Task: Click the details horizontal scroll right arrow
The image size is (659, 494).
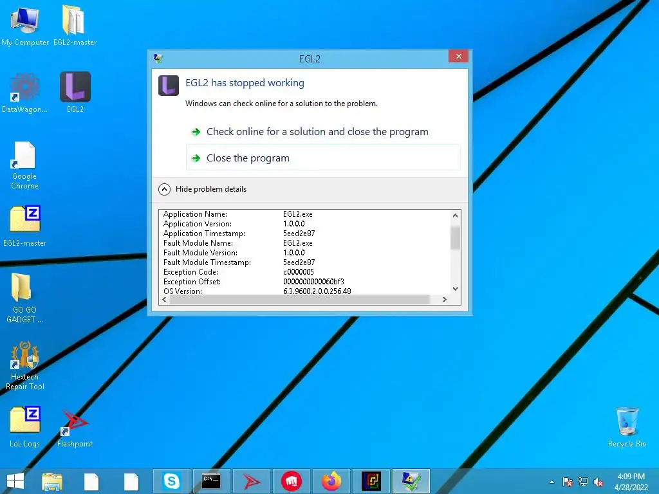Action: point(445,300)
